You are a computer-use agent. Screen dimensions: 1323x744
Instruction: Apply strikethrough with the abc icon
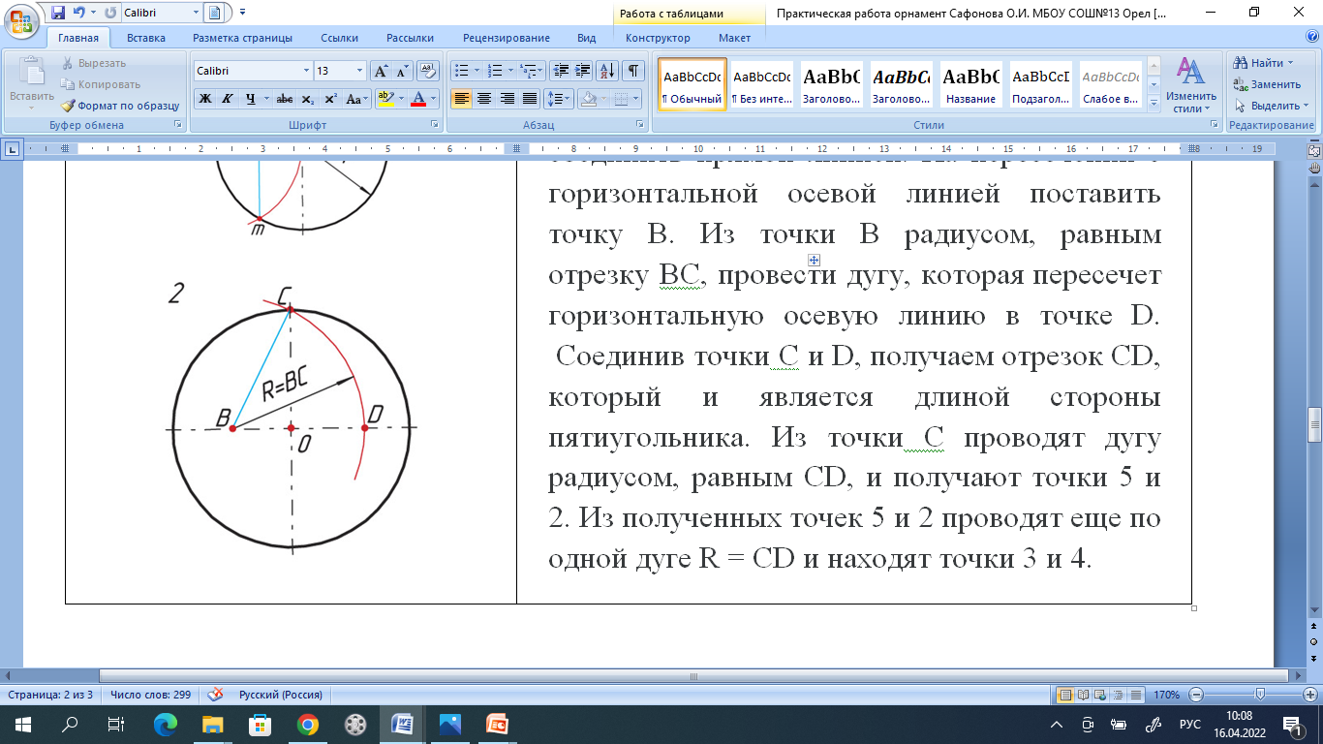click(x=285, y=99)
